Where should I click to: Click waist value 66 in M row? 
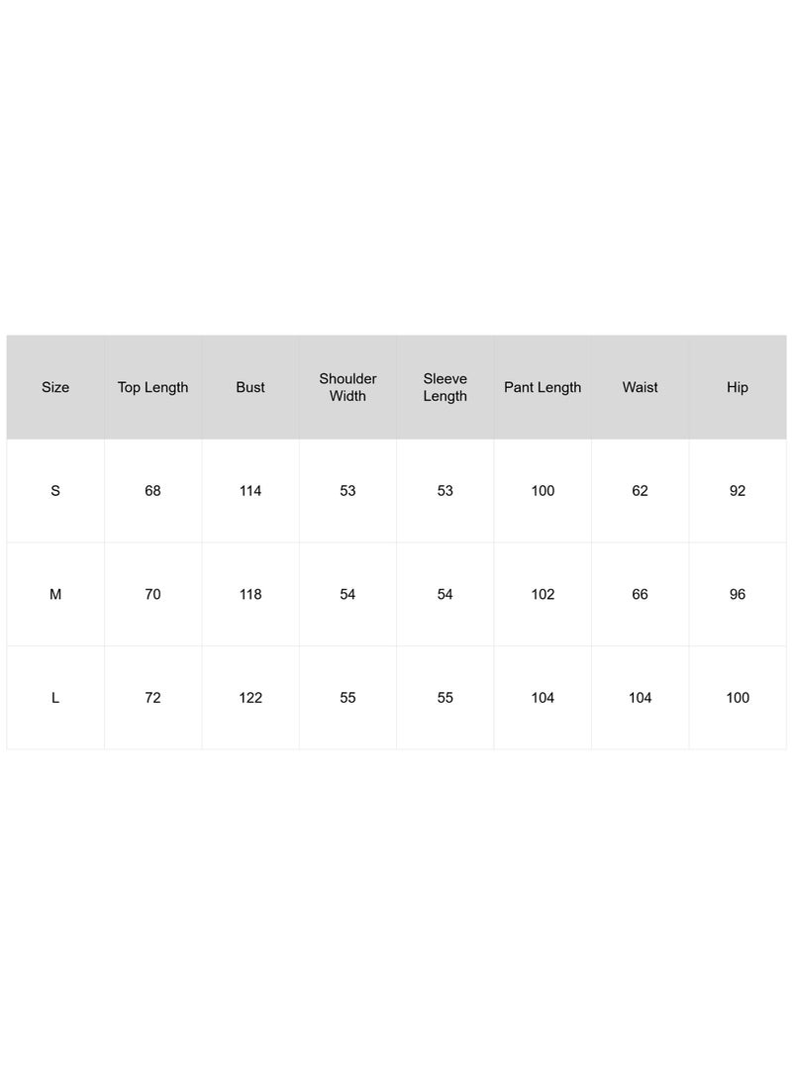[640, 594]
